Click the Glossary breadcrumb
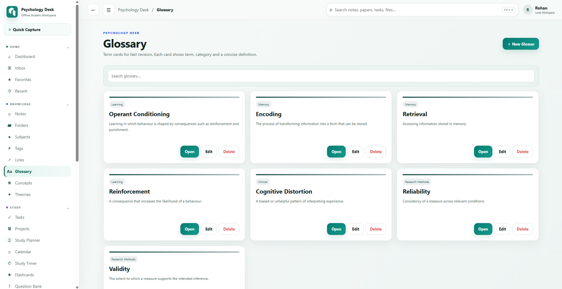 tap(165, 10)
